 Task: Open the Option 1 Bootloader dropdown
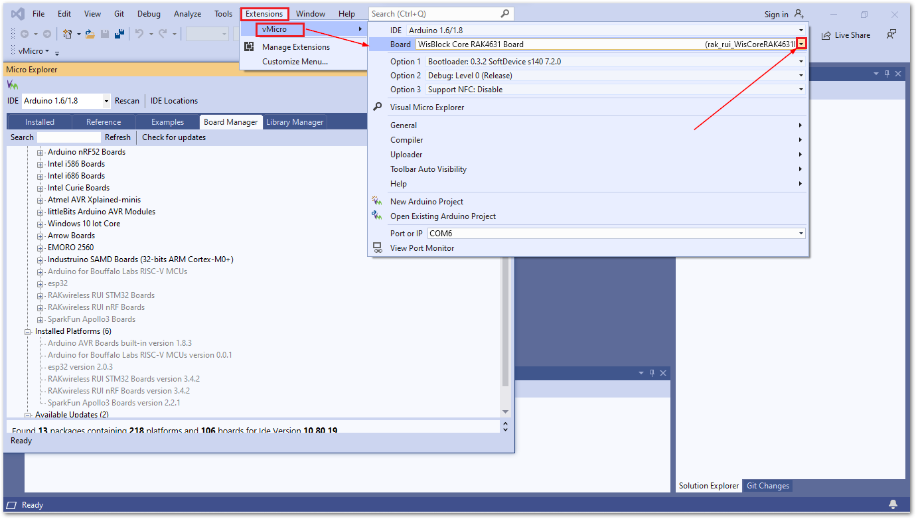801,62
